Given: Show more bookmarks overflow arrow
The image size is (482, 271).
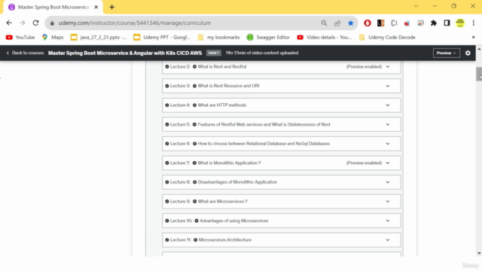Looking at the screenshot, I should click(473, 37).
